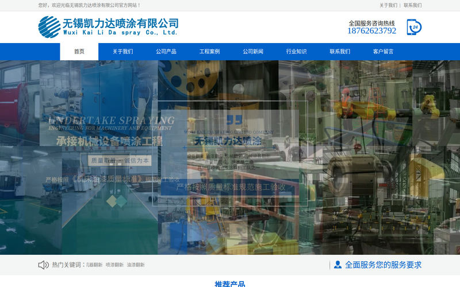Click the 严格按照质量标准规范施工验收 banner strip

pyautogui.click(x=231, y=187)
